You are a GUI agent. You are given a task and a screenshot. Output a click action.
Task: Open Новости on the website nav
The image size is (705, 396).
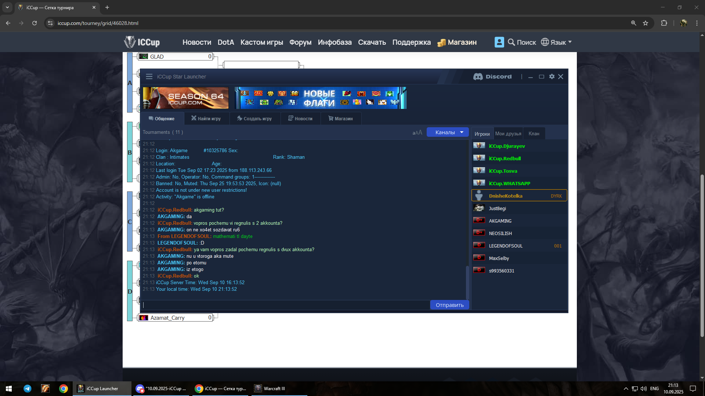(197, 42)
